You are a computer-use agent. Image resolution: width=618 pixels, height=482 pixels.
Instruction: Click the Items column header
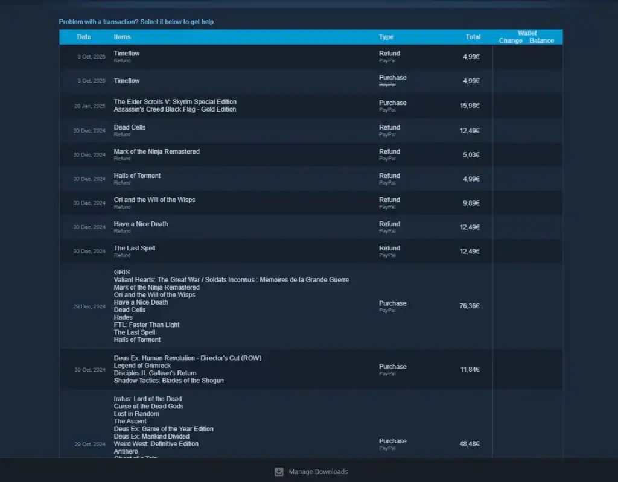click(122, 37)
